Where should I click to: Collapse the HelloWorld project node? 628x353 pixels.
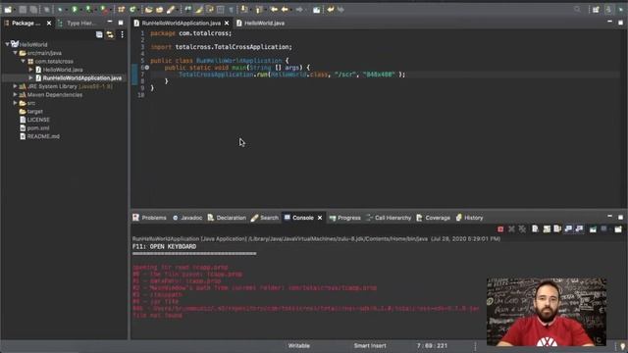point(7,44)
